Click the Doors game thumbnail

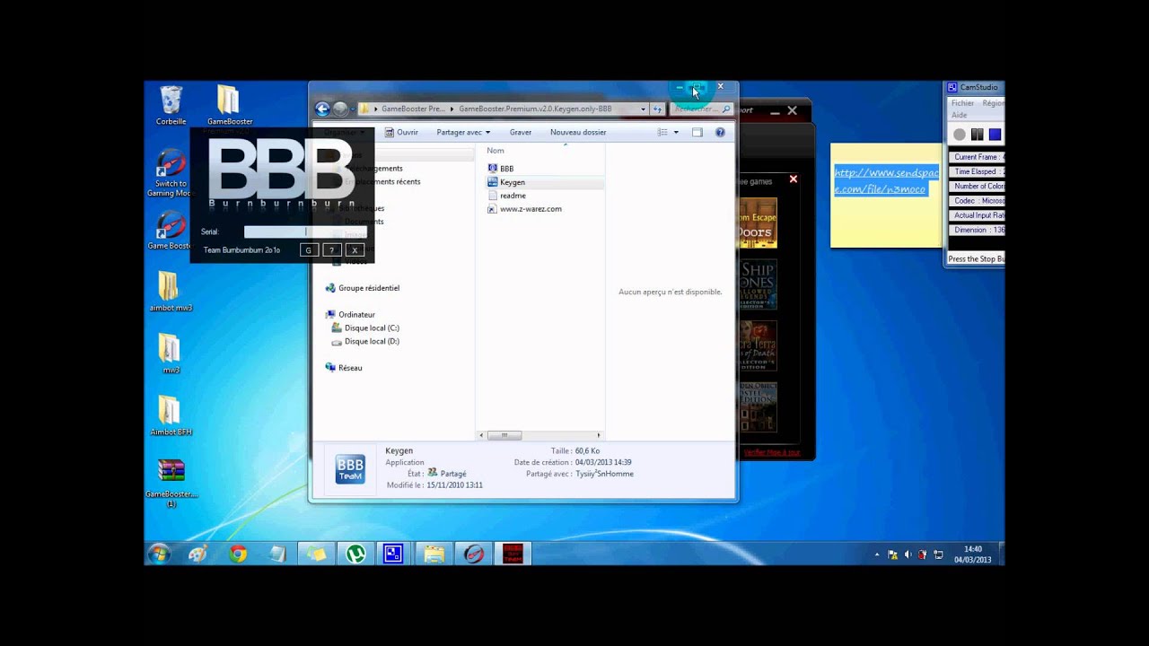coord(756,223)
